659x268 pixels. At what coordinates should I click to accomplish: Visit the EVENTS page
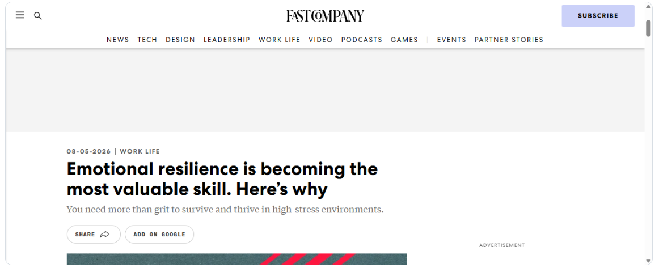pyautogui.click(x=451, y=40)
